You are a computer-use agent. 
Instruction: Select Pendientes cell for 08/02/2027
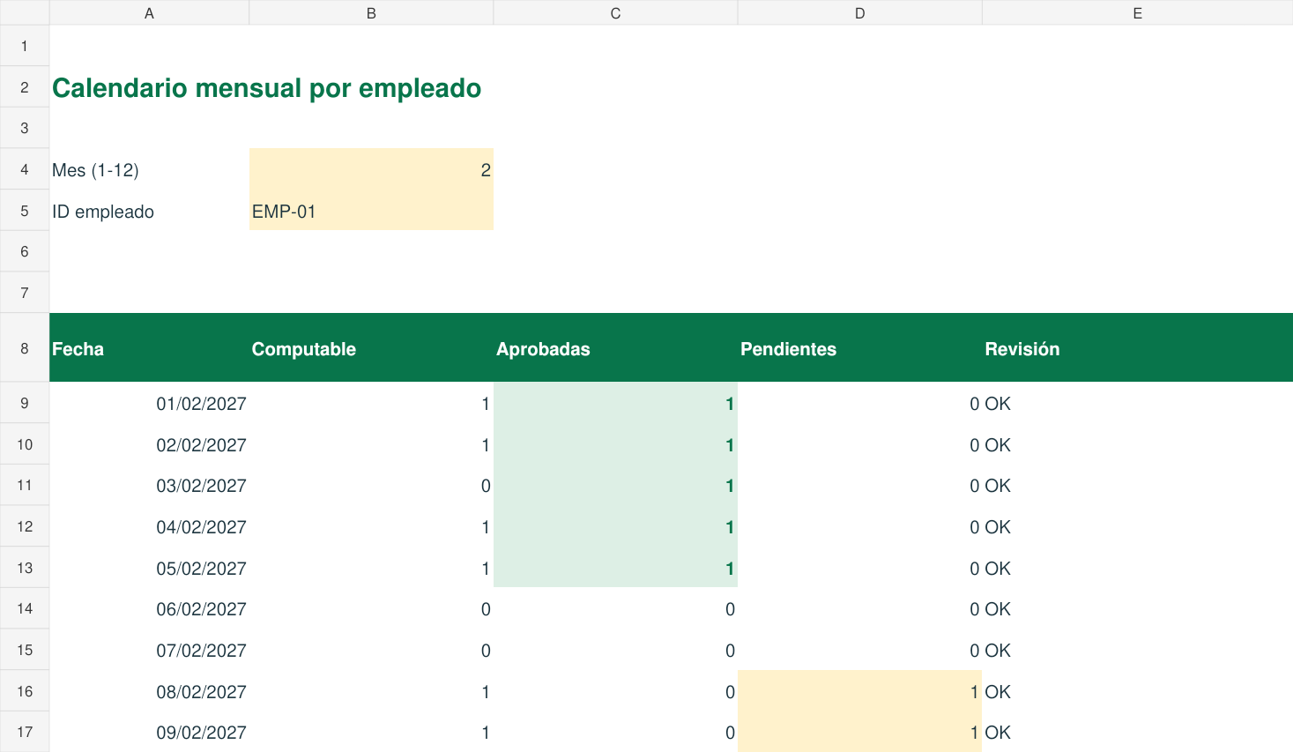[859, 692]
